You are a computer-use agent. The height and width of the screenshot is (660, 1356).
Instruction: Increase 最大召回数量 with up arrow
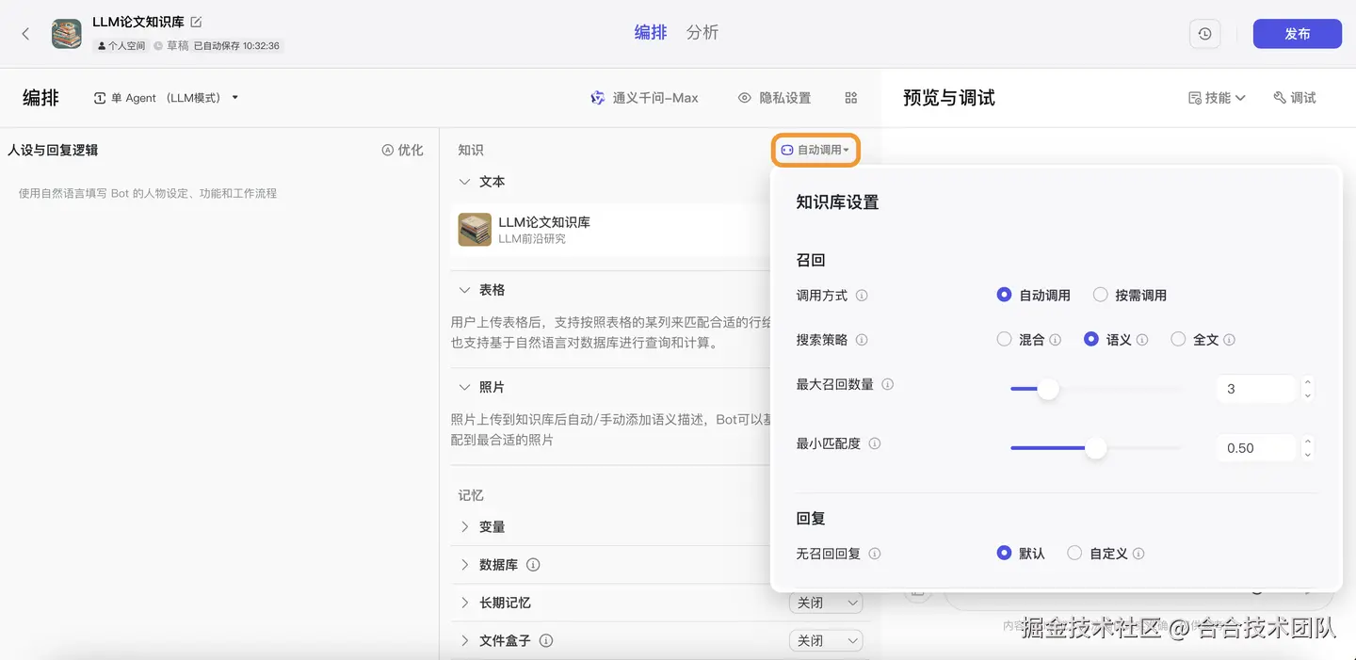(x=1307, y=382)
